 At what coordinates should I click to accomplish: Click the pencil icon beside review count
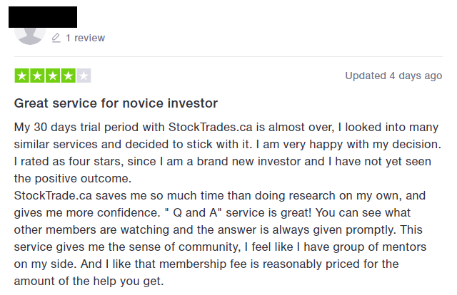(x=56, y=38)
